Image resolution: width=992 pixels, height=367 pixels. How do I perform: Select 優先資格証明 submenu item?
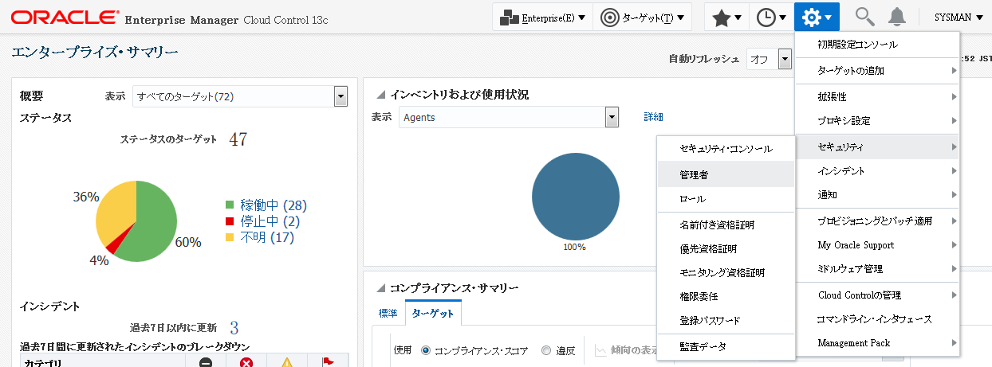coord(726,249)
